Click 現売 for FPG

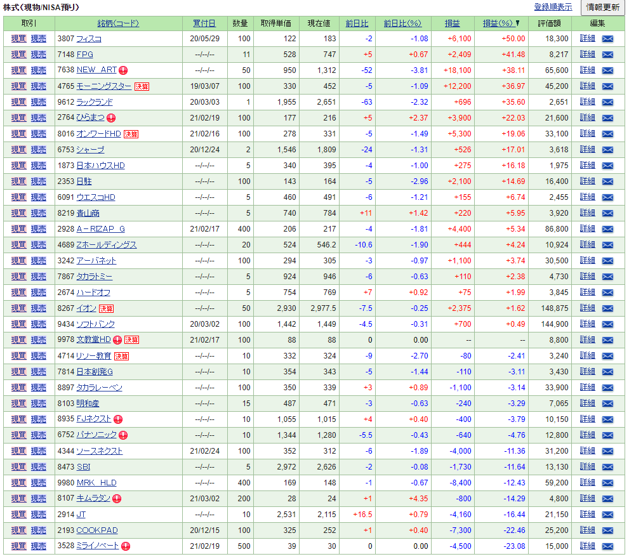(39, 55)
